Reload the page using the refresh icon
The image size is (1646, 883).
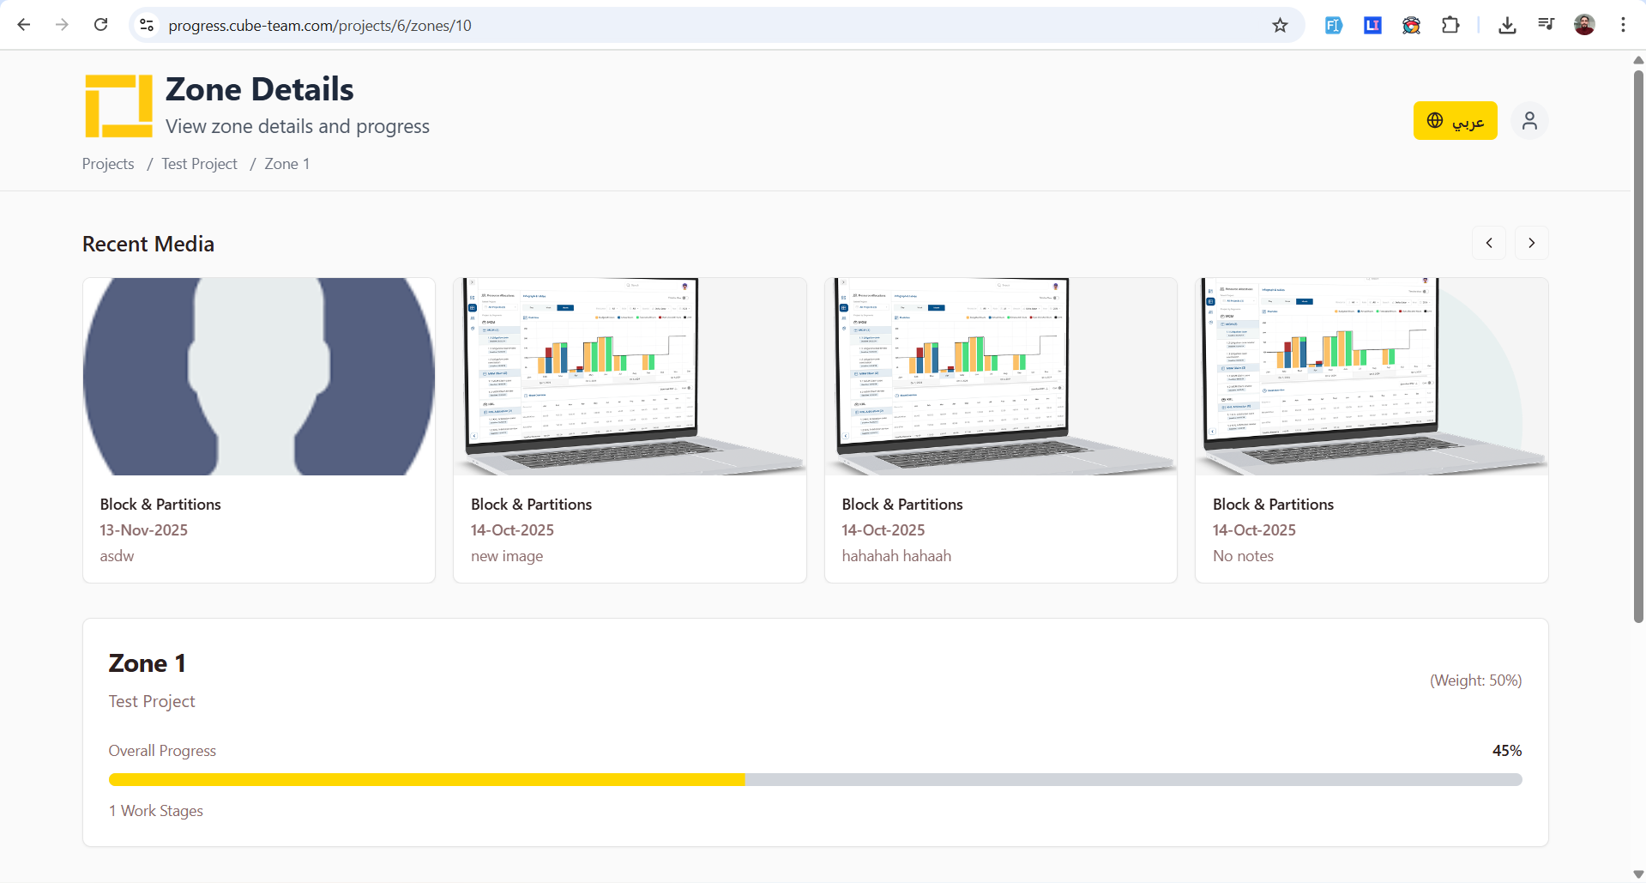(x=101, y=25)
